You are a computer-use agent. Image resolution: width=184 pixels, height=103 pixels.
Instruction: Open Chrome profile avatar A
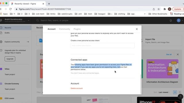[169, 9]
